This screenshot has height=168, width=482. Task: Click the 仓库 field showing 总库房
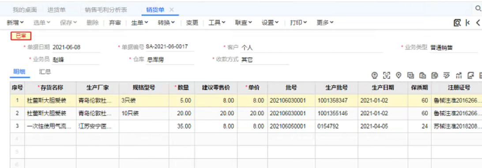coord(170,60)
